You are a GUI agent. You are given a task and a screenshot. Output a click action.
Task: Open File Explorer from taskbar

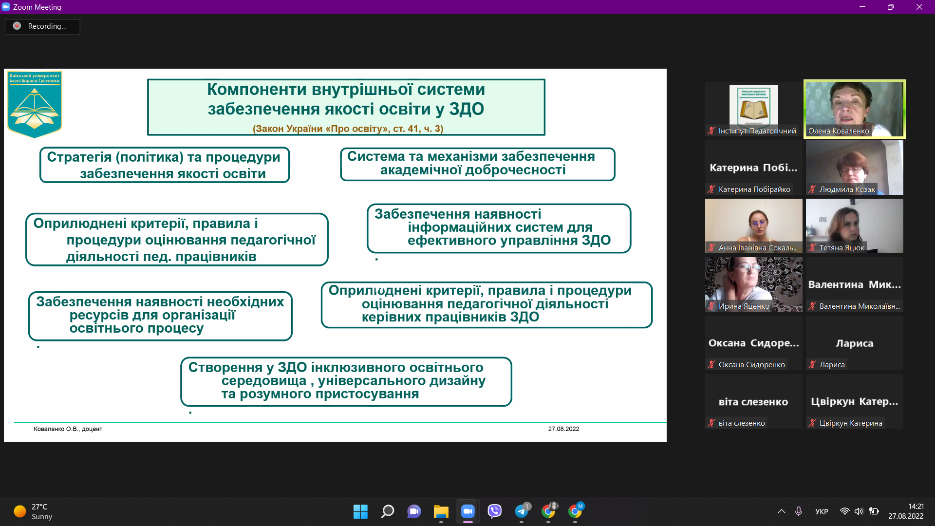441,511
